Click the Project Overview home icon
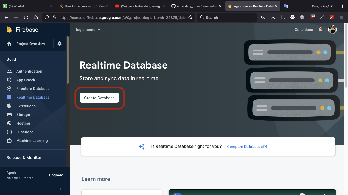The width and height of the screenshot is (348, 195). point(9,44)
